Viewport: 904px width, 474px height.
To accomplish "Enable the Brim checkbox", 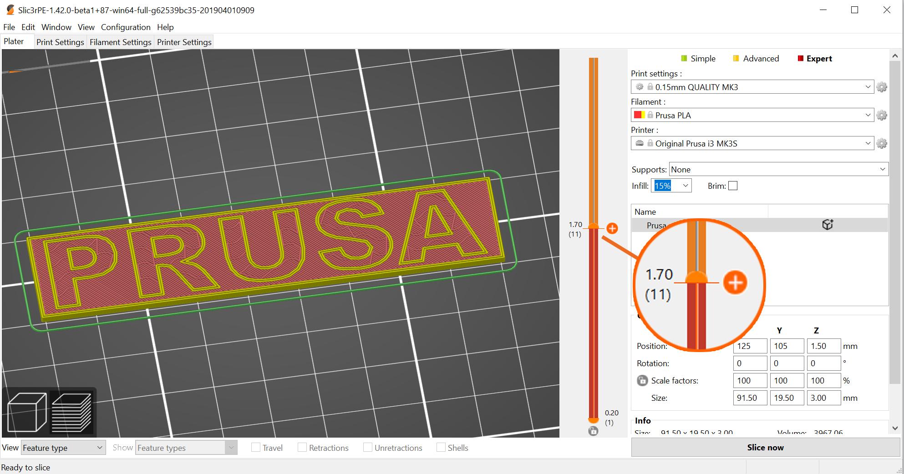I will [x=733, y=186].
